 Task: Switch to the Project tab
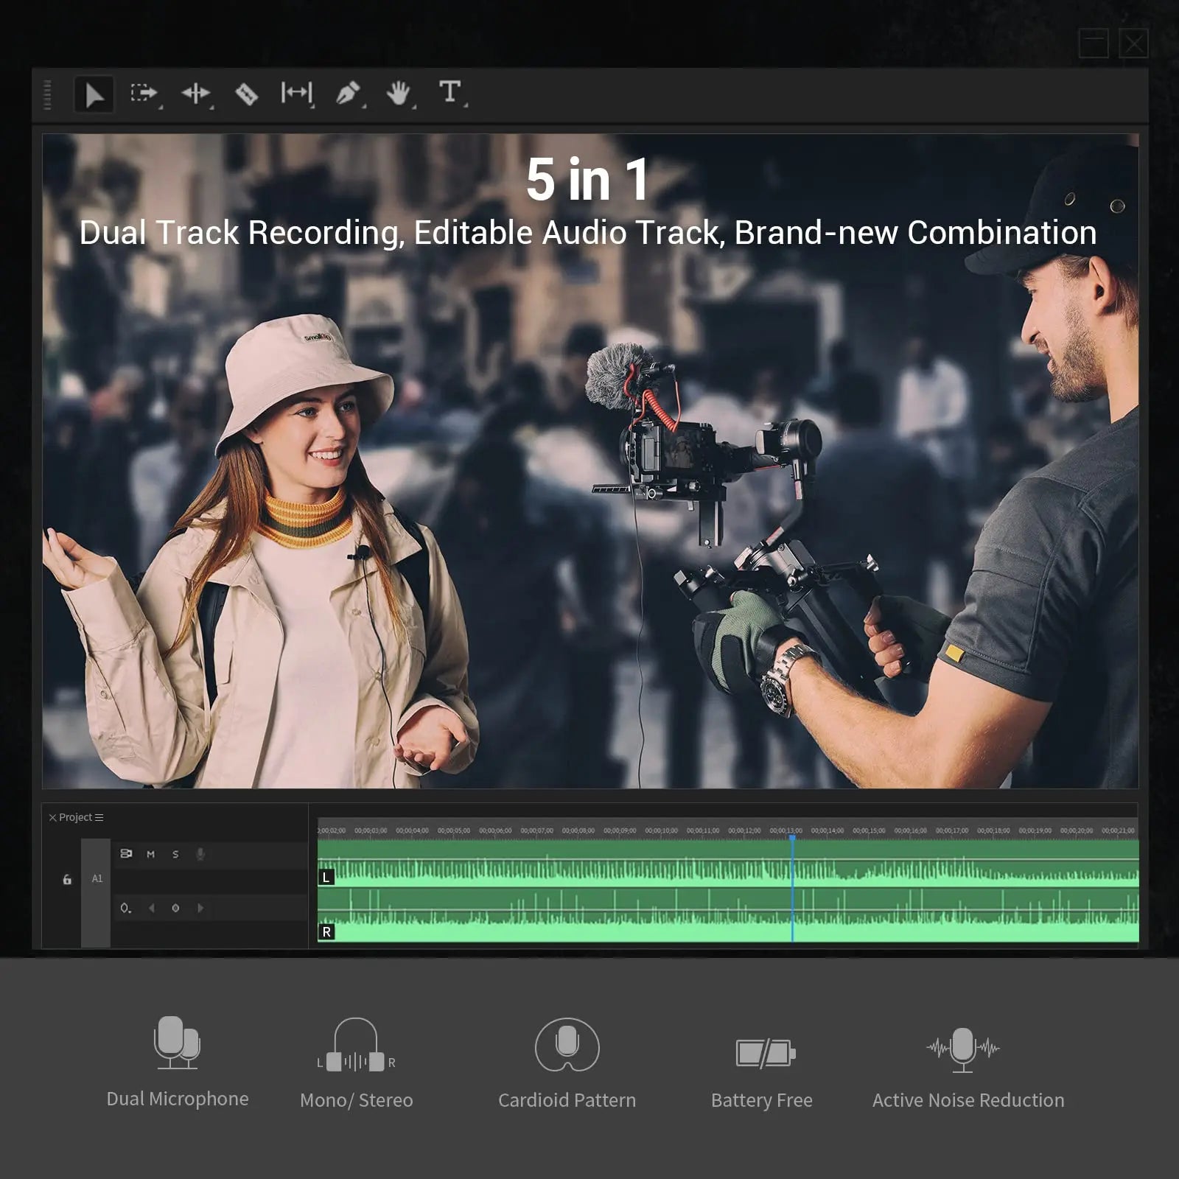(77, 818)
